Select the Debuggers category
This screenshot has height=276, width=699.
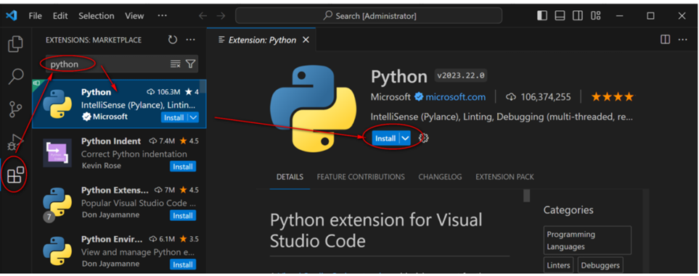pyautogui.click(x=600, y=265)
